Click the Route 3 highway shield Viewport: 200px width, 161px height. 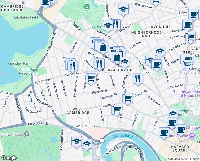click(x=102, y=141)
